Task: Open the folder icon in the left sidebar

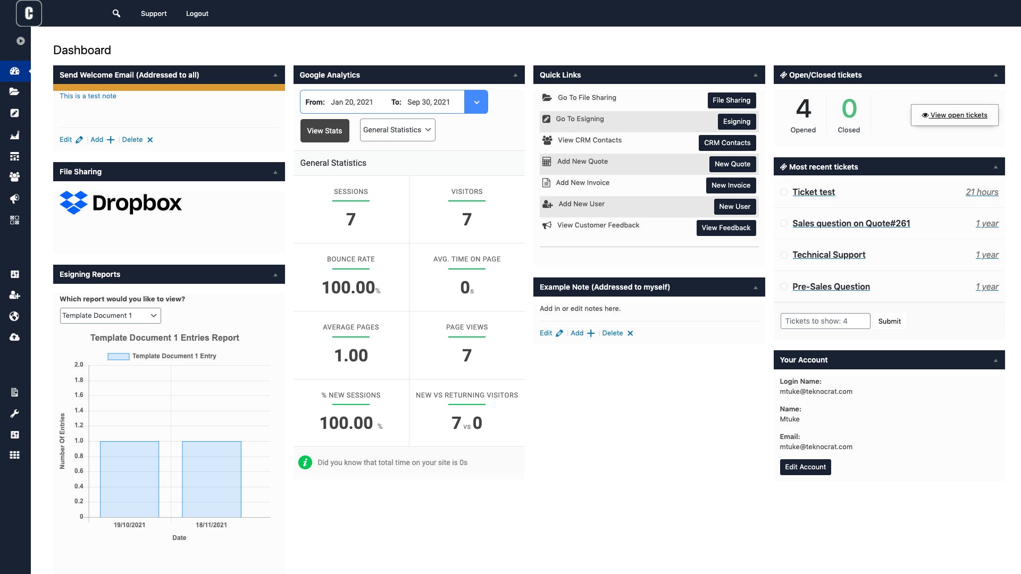Action: pyautogui.click(x=14, y=91)
